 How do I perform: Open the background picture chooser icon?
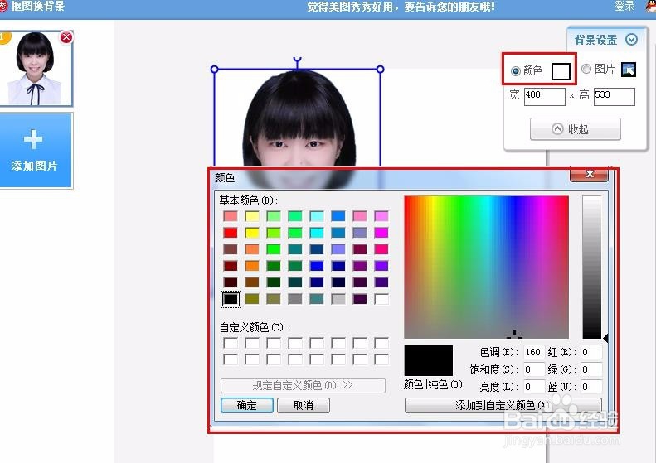point(628,70)
